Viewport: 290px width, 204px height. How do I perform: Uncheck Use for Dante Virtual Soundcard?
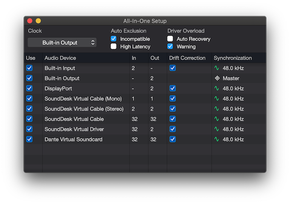[x=29, y=140]
